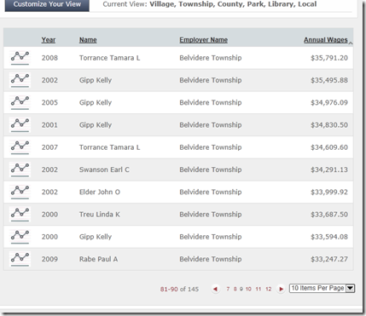Click the wage value $34,291.13

tap(329, 169)
